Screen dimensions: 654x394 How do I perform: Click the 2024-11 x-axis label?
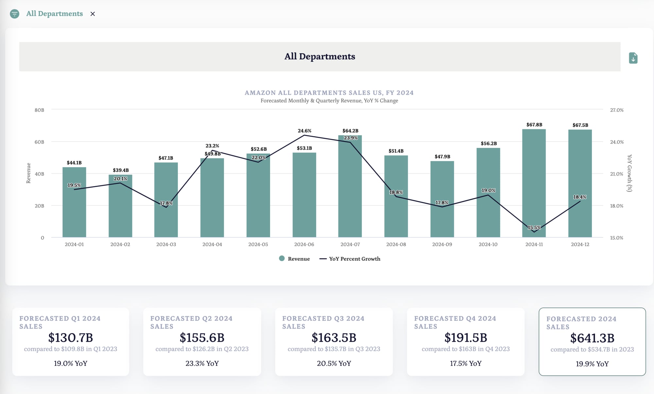534,244
